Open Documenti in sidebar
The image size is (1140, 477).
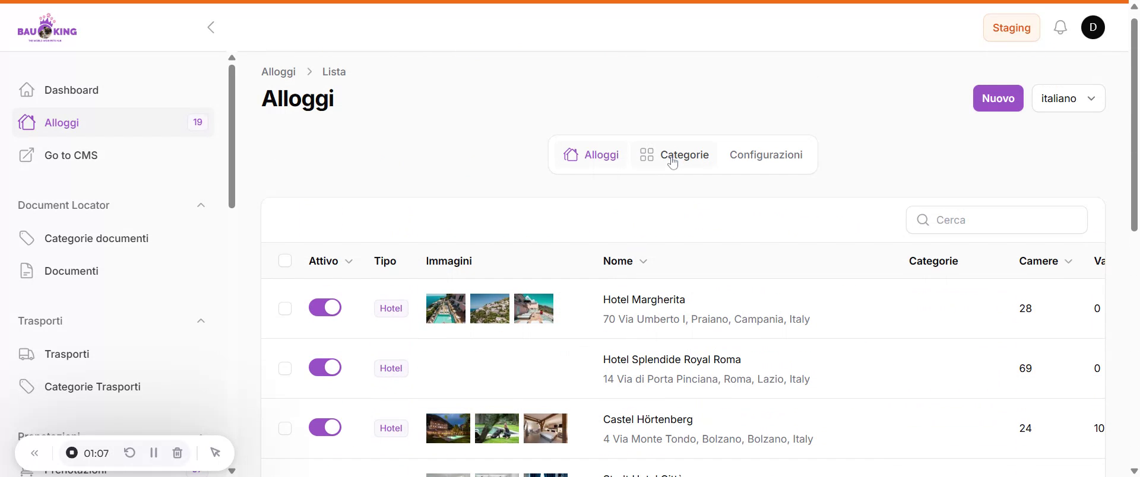point(113,271)
